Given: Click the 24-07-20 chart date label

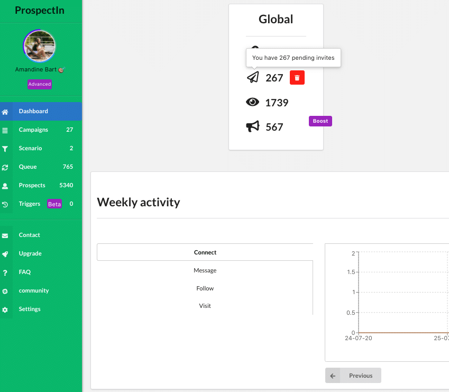Looking at the screenshot, I should coord(359,338).
